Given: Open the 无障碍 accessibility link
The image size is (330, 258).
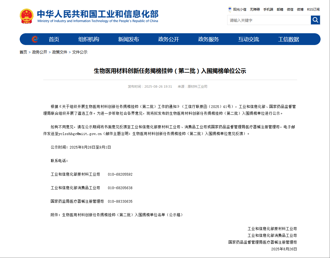Looking at the screenshot, I should pos(255,9).
